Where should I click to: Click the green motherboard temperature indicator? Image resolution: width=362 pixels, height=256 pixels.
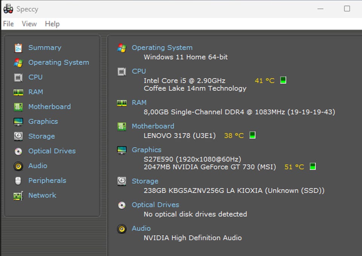[x=253, y=135]
